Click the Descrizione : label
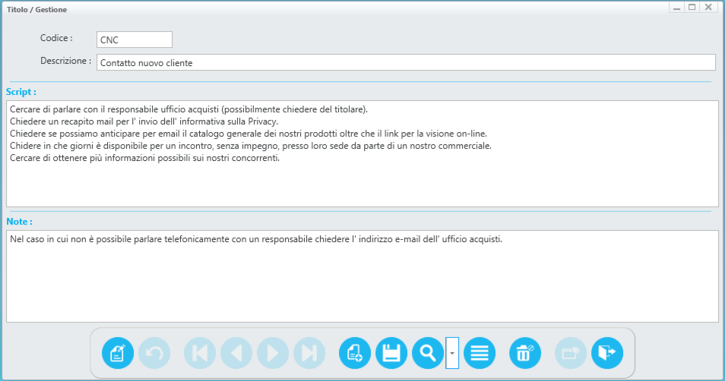 (65, 61)
